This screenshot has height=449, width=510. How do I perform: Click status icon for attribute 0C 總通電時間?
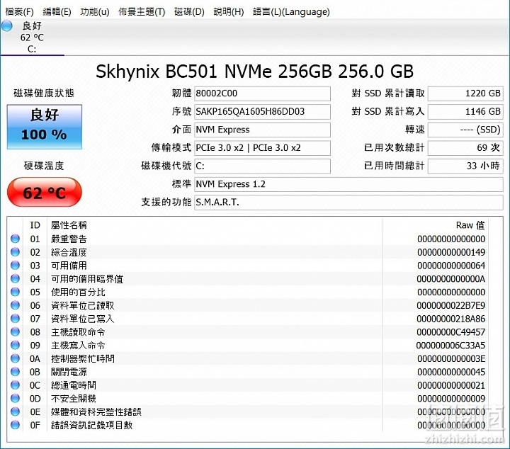pos(15,385)
